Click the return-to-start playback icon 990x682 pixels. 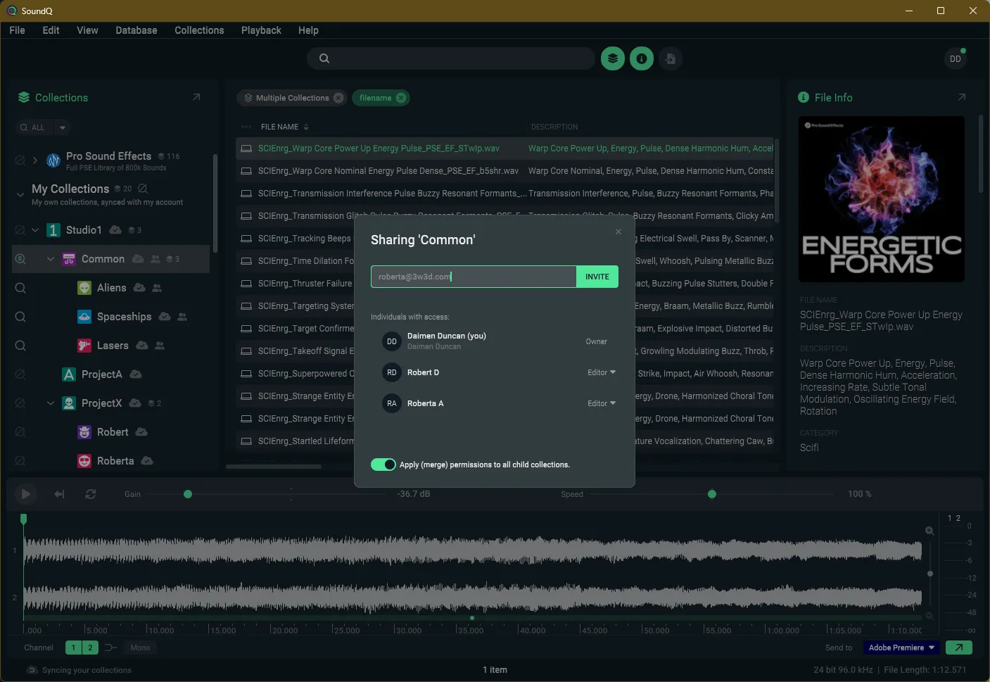coord(59,494)
